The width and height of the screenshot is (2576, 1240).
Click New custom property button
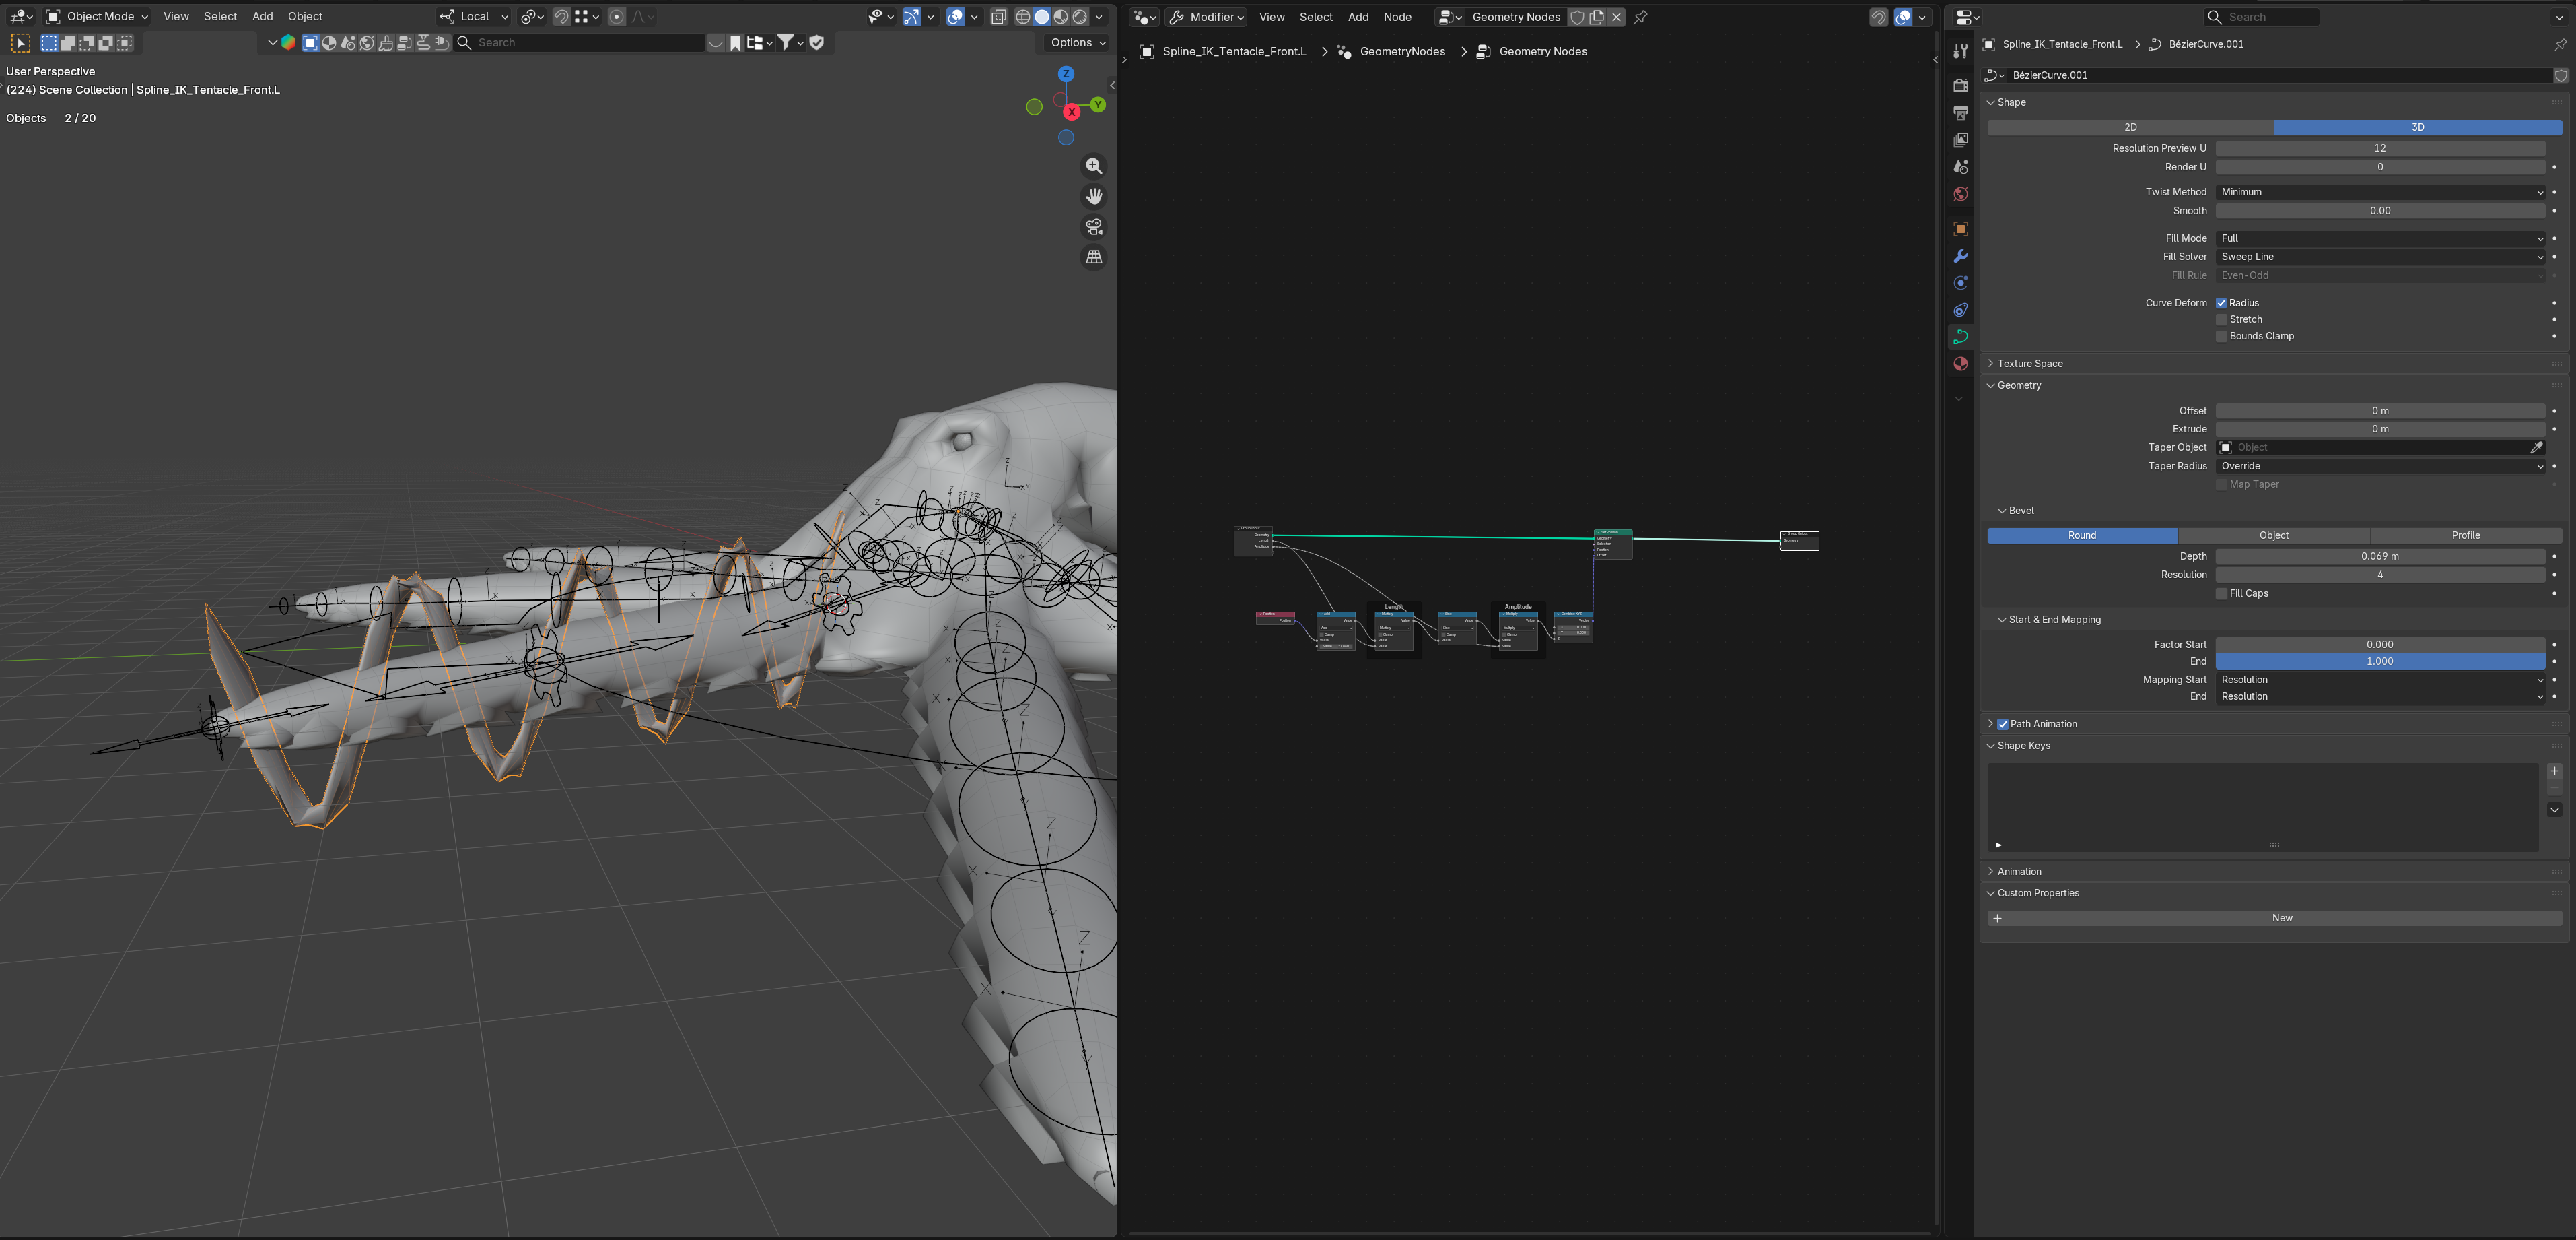(2274, 919)
